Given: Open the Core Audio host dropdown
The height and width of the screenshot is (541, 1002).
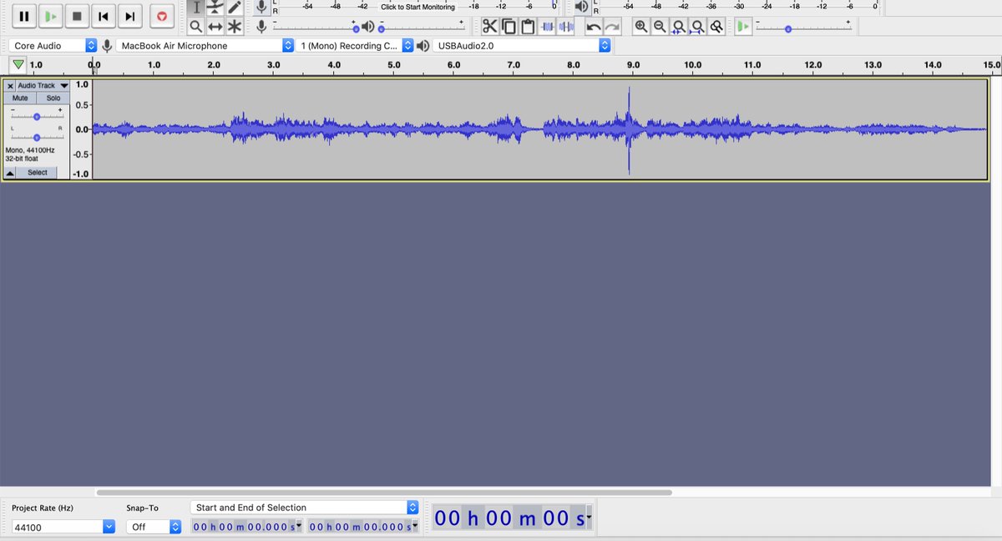Looking at the screenshot, I should click(x=55, y=46).
